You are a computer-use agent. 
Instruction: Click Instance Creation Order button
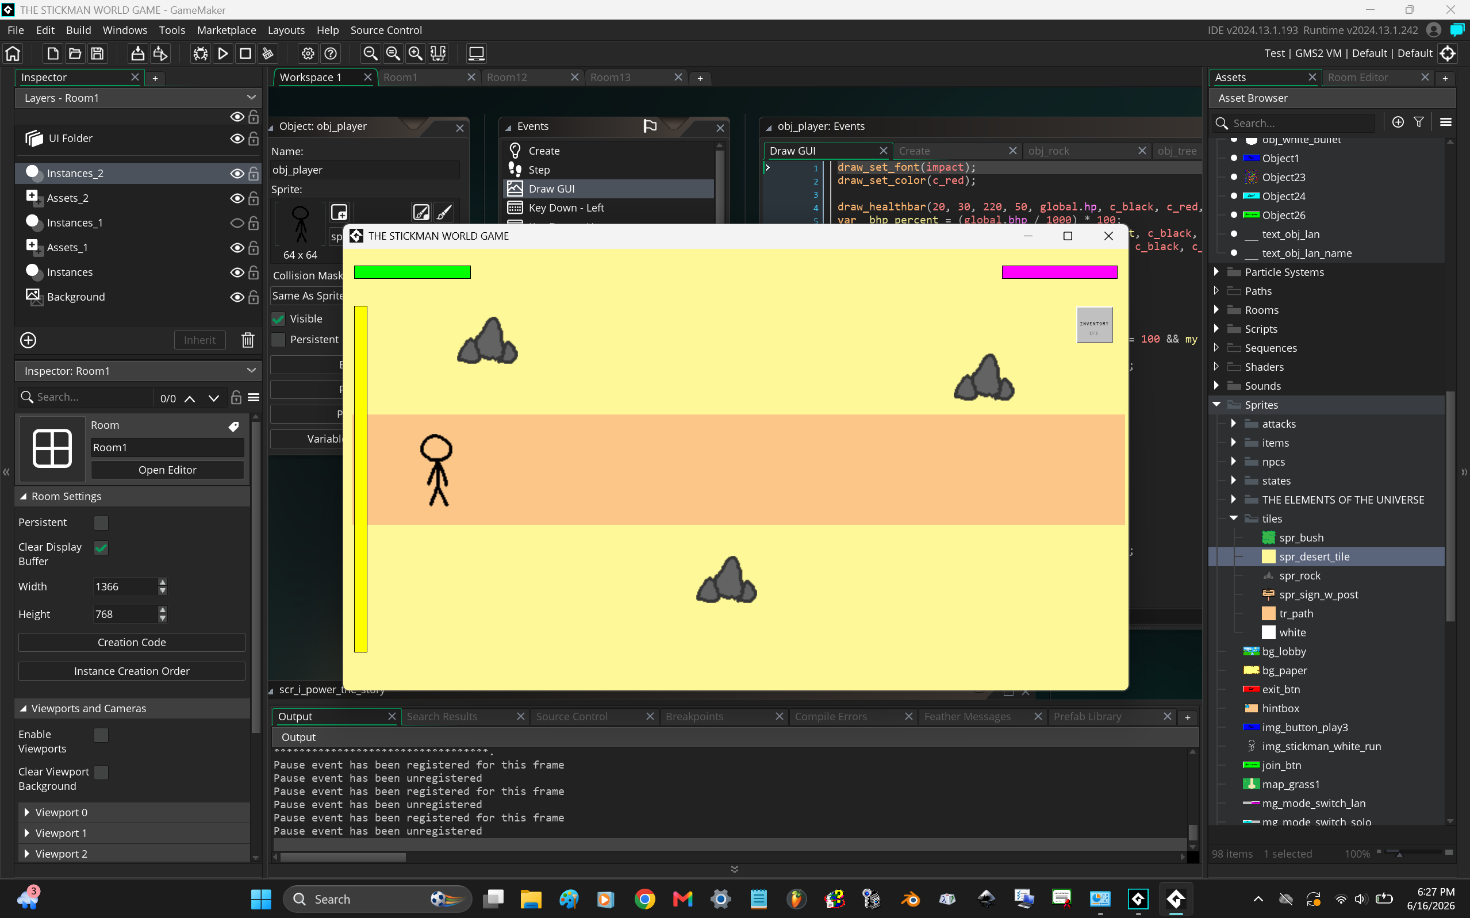[132, 671]
